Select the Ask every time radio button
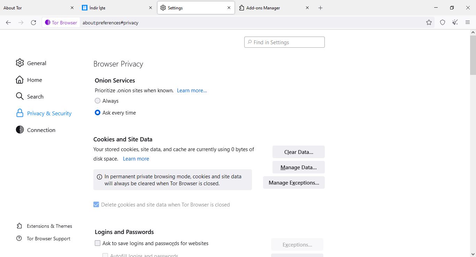Screen dimensions: 476x257 click(98, 112)
